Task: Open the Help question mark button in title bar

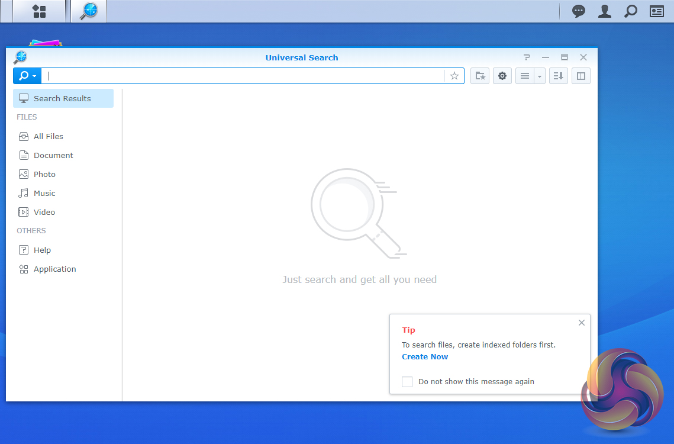Action: 527,57
